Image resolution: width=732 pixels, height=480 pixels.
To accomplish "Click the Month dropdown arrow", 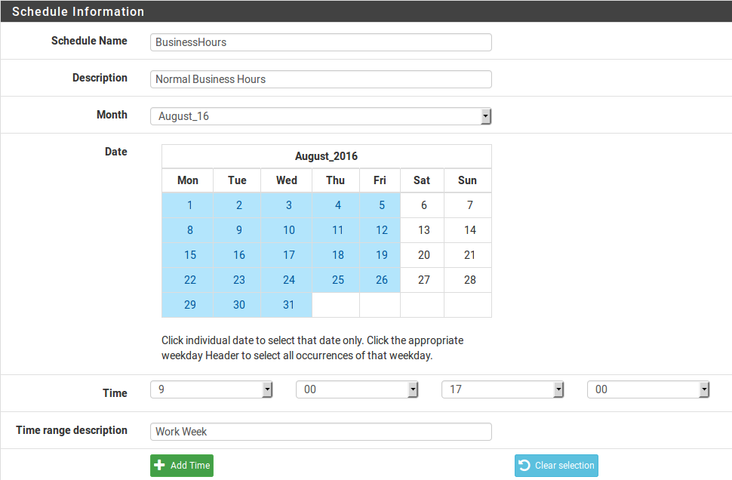I will click(x=485, y=115).
